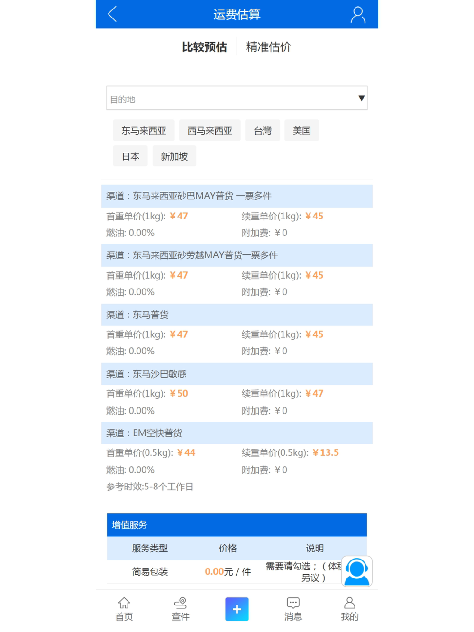Select 东马来西亚 destination
The height and width of the screenshot is (632, 474).
[144, 130]
